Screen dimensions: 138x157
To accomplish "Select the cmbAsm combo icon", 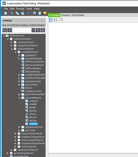I will pyautogui.click(x=27, y=101).
